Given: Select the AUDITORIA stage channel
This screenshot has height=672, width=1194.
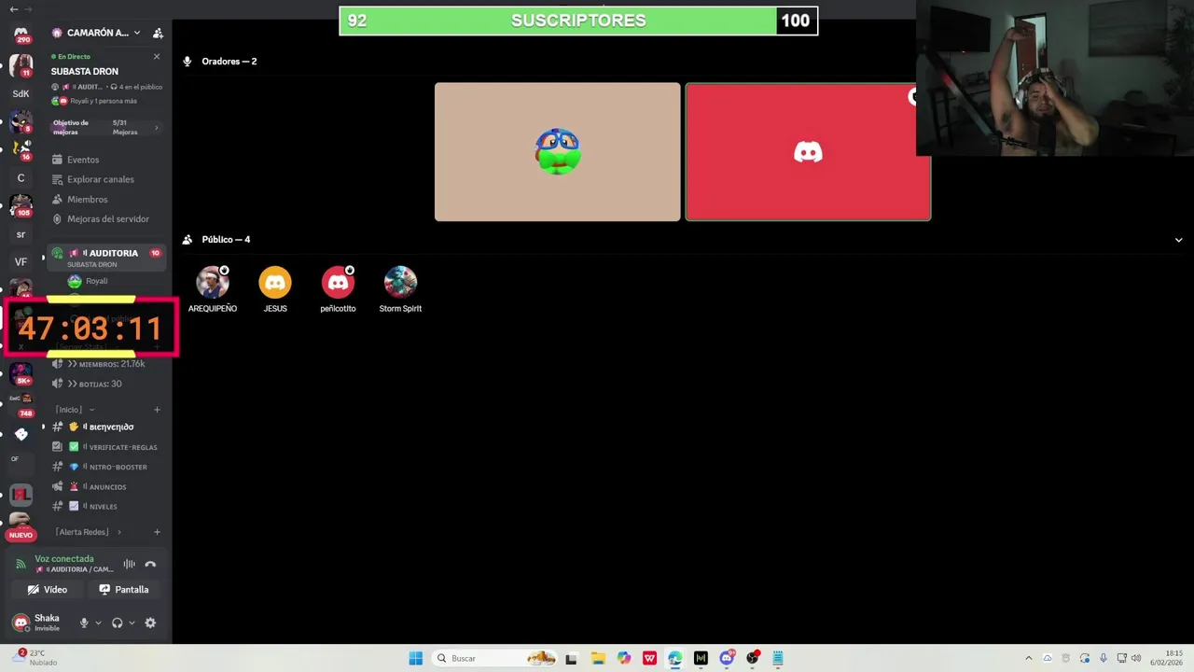Looking at the screenshot, I should coord(107,257).
